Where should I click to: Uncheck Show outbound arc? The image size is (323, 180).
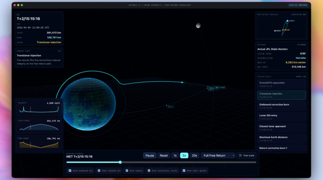[x=70, y=170]
